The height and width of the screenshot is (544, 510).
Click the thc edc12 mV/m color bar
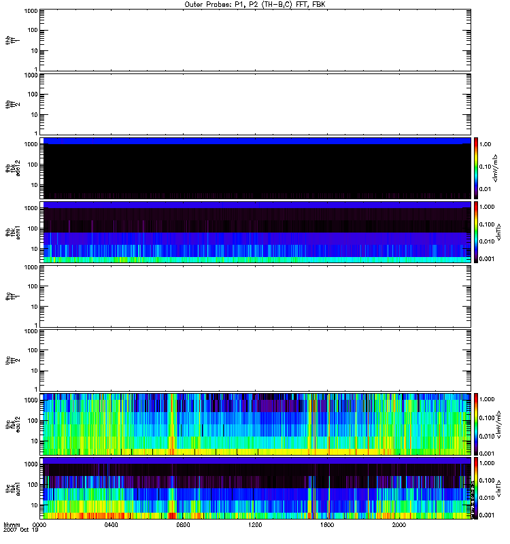point(477,424)
